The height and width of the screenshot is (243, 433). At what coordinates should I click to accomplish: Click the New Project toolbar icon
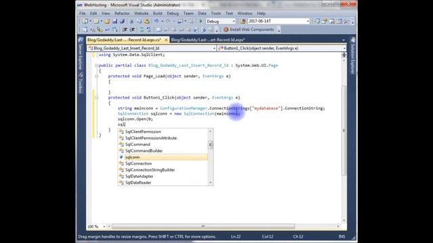point(85,21)
